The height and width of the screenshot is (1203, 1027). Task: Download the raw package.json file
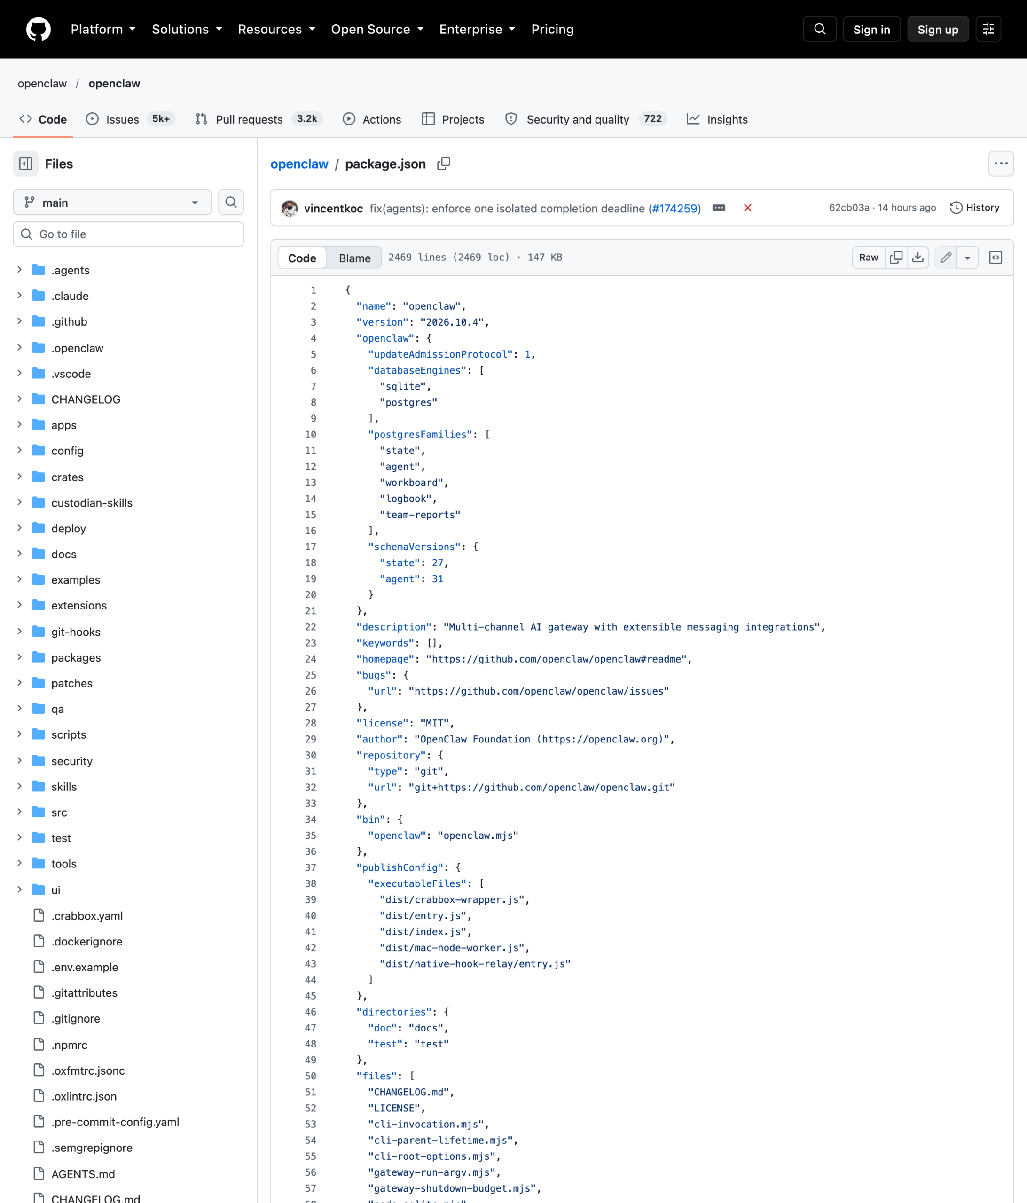coord(918,257)
